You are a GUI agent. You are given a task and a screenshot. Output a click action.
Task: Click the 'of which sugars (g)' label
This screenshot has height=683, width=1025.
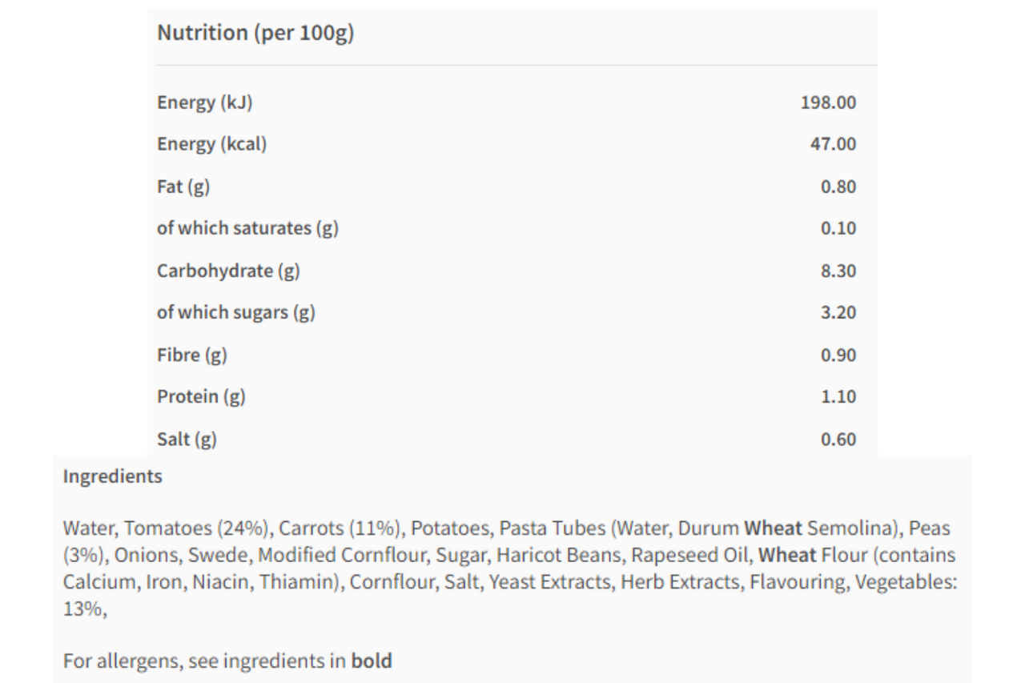pos(236,312)
